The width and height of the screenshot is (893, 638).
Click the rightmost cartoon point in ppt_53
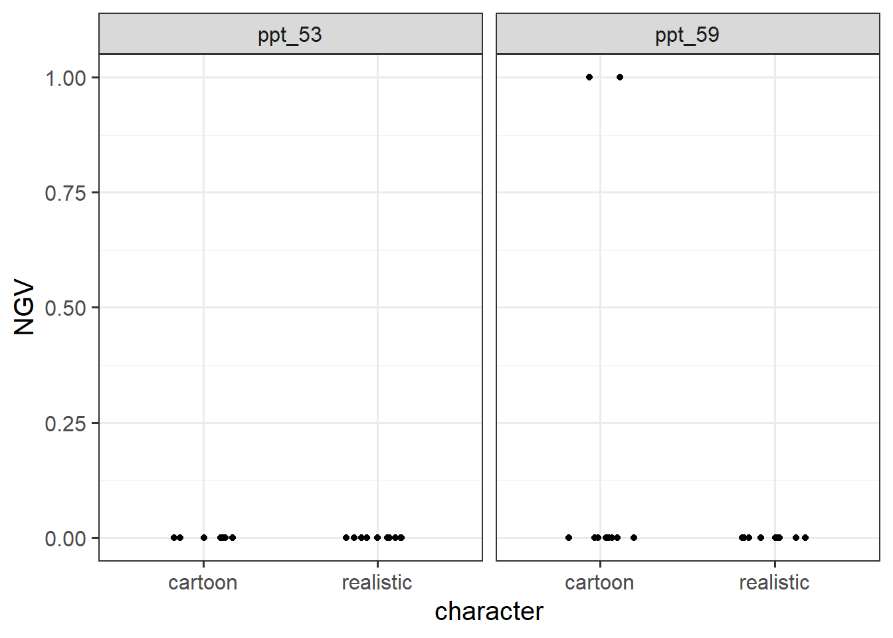point(233,538)
